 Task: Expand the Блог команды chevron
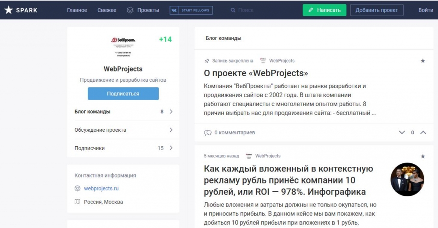171,112
